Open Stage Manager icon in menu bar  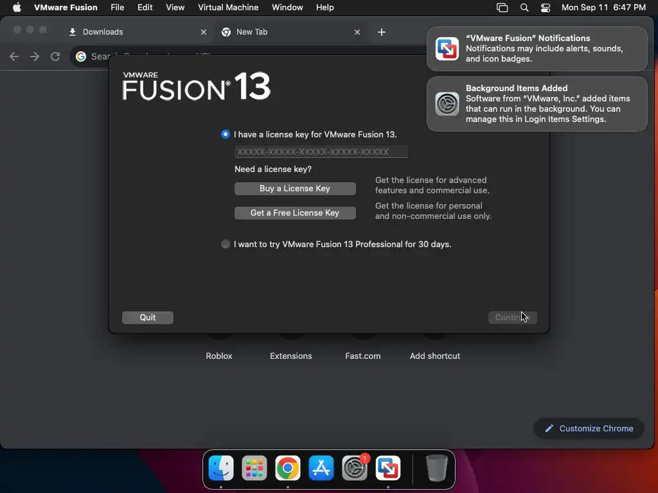tap(502, 8)
